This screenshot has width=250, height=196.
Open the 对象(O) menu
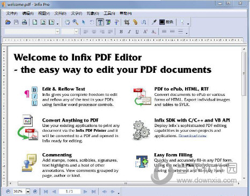(93, 13)
